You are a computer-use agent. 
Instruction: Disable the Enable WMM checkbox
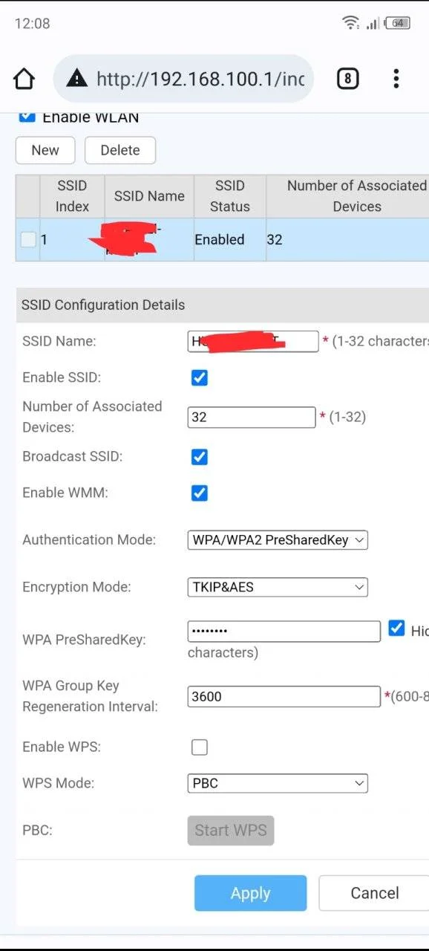click(199, 493)
